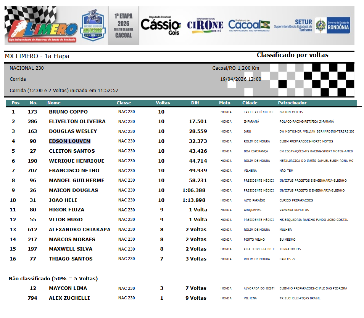The width and height of the screenshot is (364, 318).
Task: Click the Cirone Deiró sponsor logo
Action: 205,26
